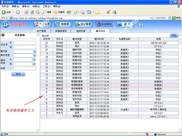Open the date picker for 操作时间 至

pos(34,64)
